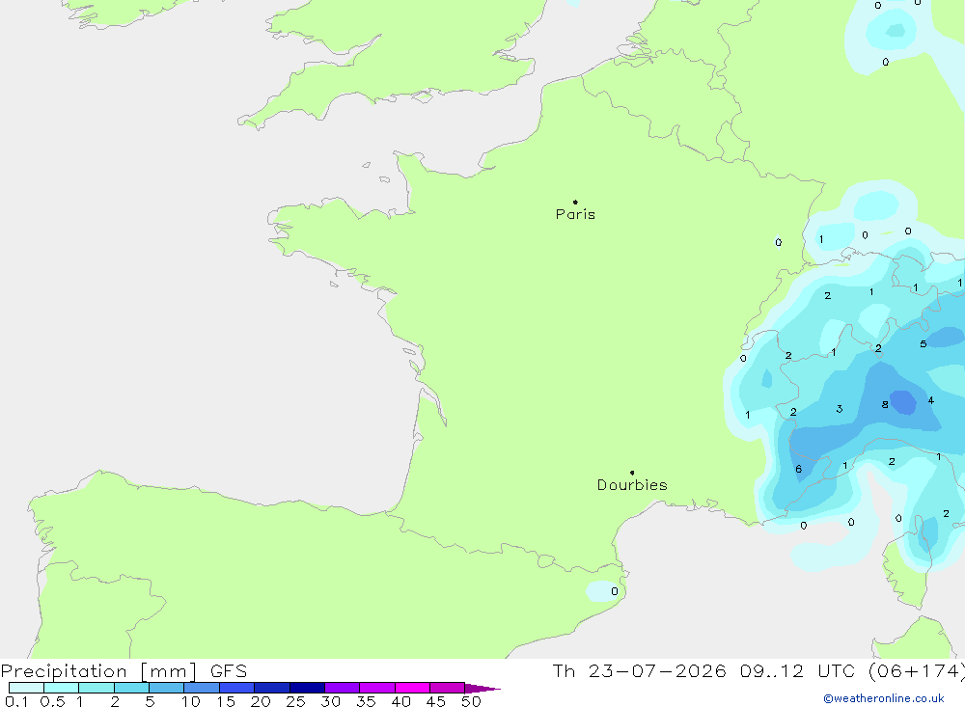The image size is (965, 707).
Task: Click the legend value 30
Action: click(331, 701)
